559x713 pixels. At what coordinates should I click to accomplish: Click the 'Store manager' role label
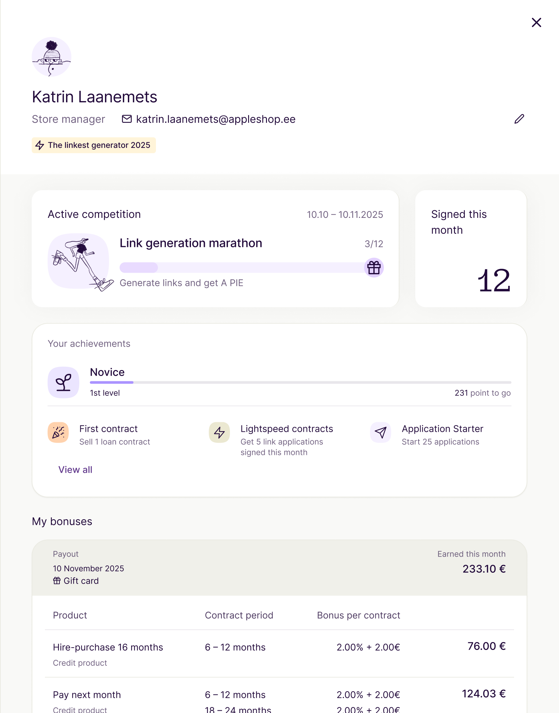point(68,119)
